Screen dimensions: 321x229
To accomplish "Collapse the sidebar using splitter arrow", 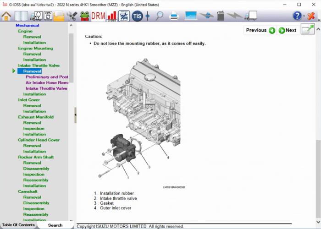I will coord(75,114).
